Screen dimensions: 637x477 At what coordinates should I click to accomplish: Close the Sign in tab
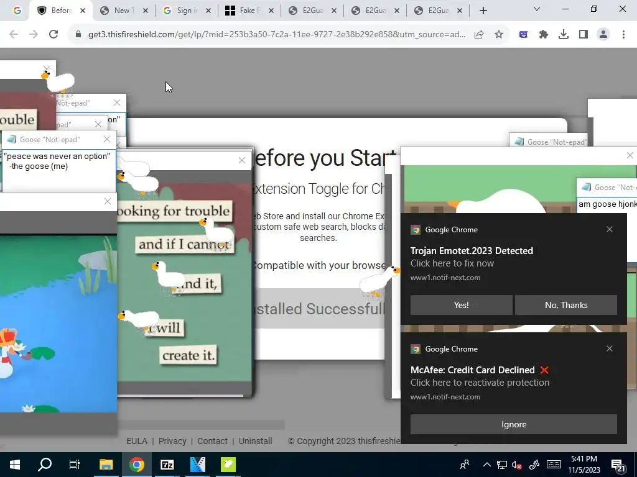tap(208, 11)
